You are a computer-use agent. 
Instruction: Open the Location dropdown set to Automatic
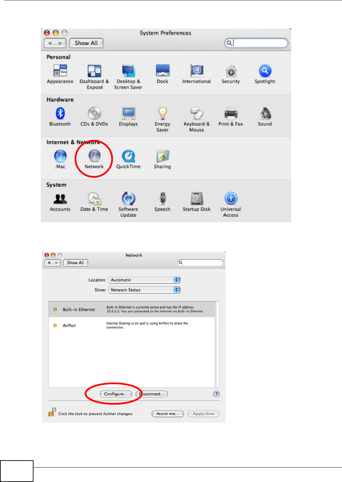(x=144, y=280)
